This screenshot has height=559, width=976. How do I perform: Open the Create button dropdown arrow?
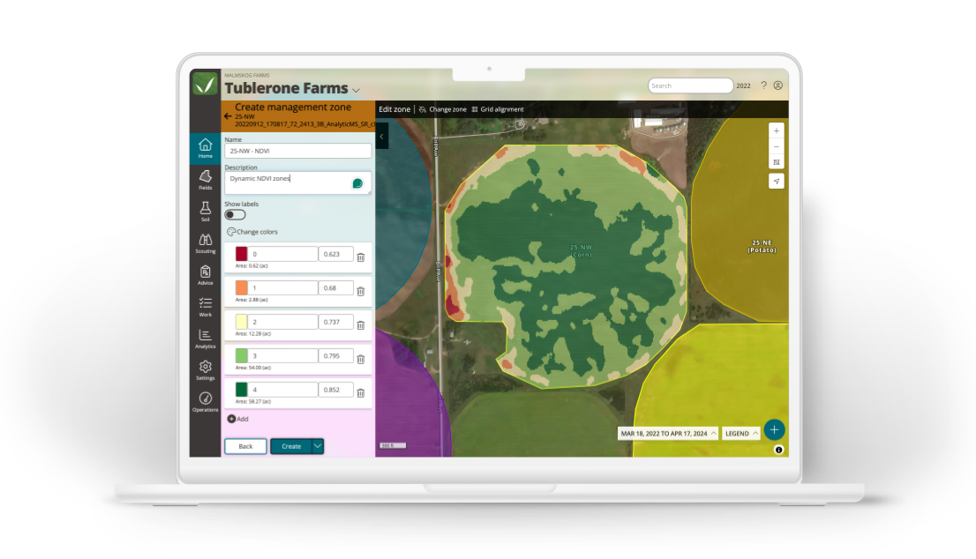(318, 446)
